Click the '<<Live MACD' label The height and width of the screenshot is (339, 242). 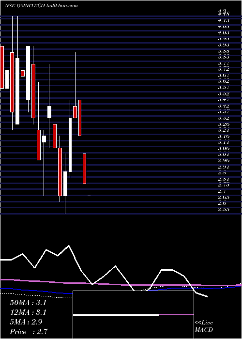204,326
